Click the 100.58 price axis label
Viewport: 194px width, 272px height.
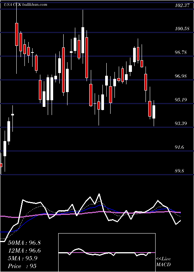pos(182,29)
